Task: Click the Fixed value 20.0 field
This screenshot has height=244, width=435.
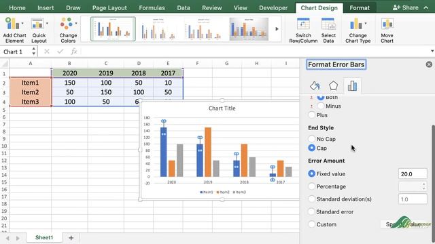Action: pos(413,174)
